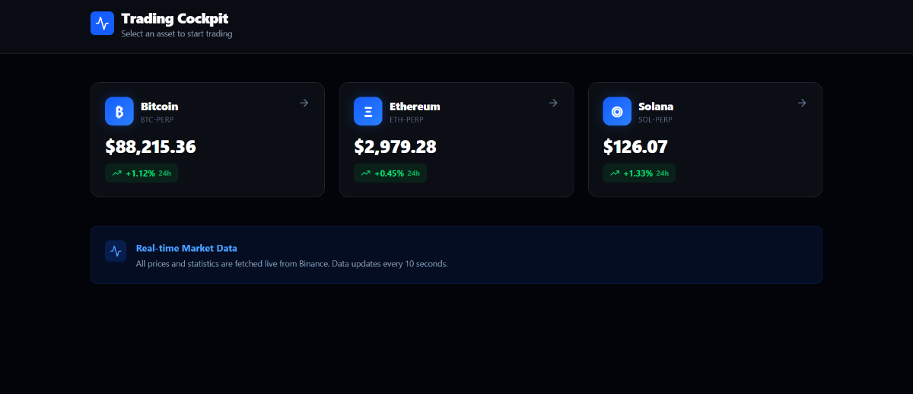The image size is (913, 394).
Task: Select the Solana price $126.07
Action: [x=635, y=147]
